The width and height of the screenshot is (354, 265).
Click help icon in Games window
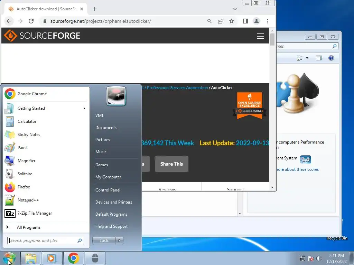tap(331, 58)
